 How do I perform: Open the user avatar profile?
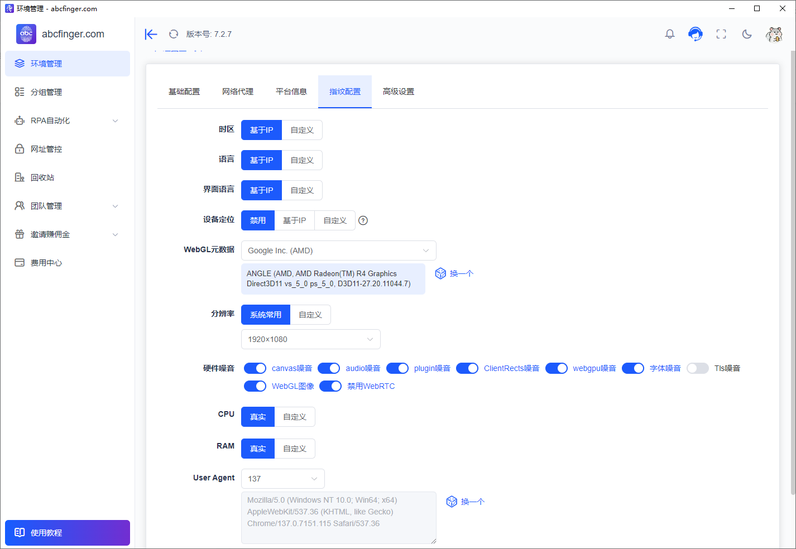774,35
